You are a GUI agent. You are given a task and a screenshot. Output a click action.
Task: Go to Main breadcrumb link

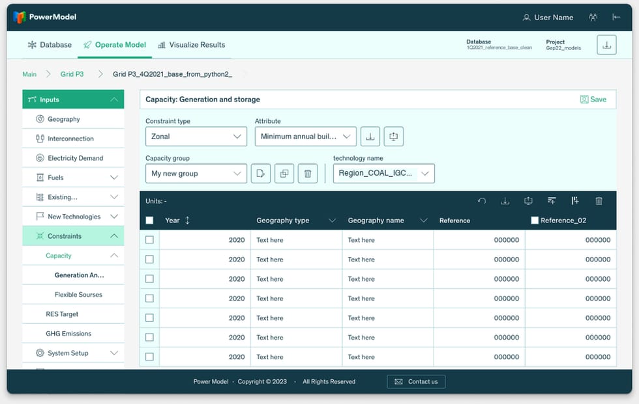point(29,74)
